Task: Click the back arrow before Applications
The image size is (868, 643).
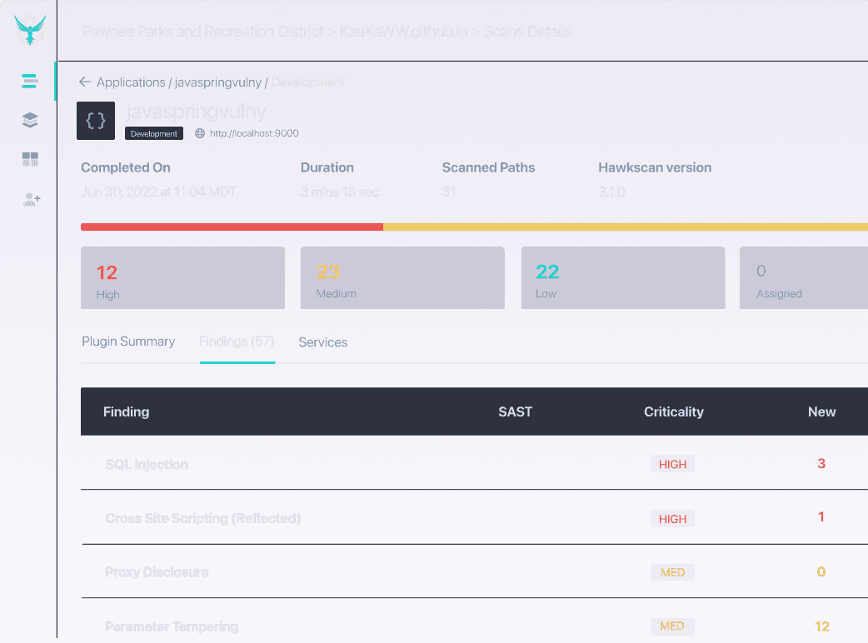Action: (x=85, y=82)
